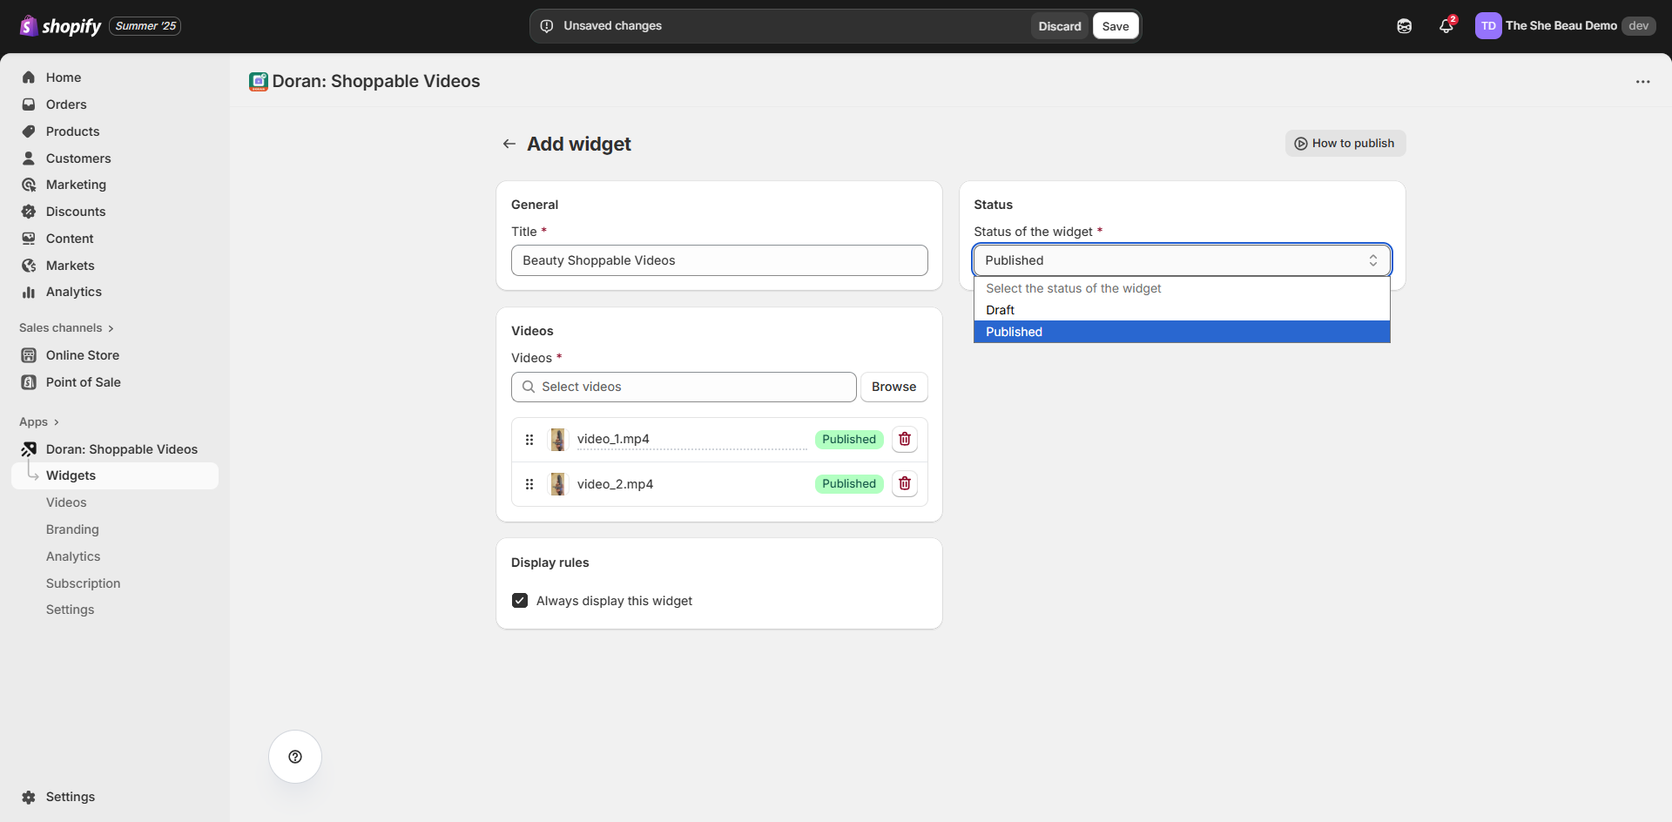The image size is (1672, 822).
Task: Click the back arrow beside Add widget
Action: tap(509, 144)
